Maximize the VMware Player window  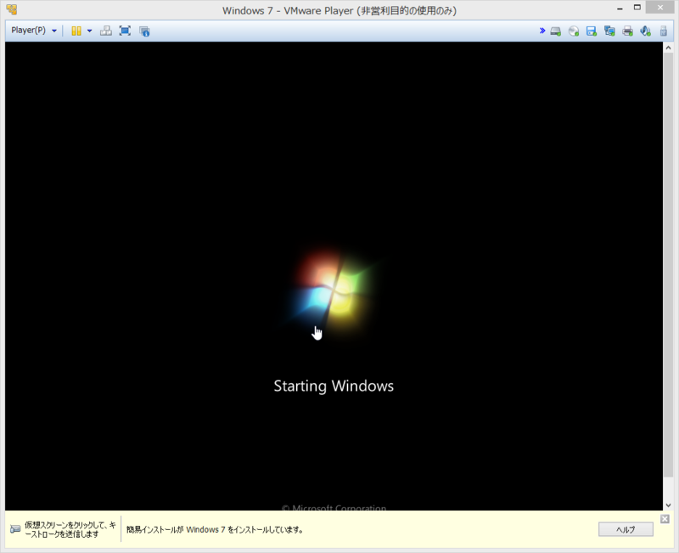pyautogui.click(x=637, y=8)
